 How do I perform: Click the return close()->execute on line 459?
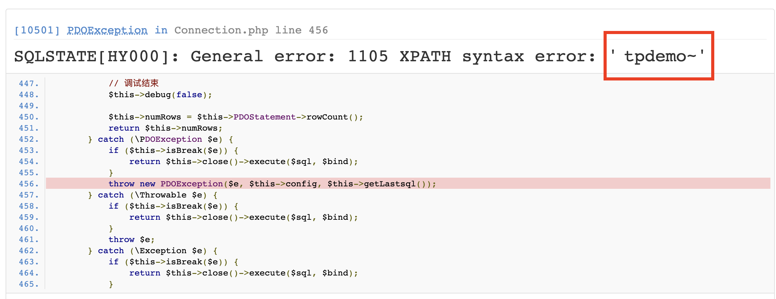coord(243,217)
